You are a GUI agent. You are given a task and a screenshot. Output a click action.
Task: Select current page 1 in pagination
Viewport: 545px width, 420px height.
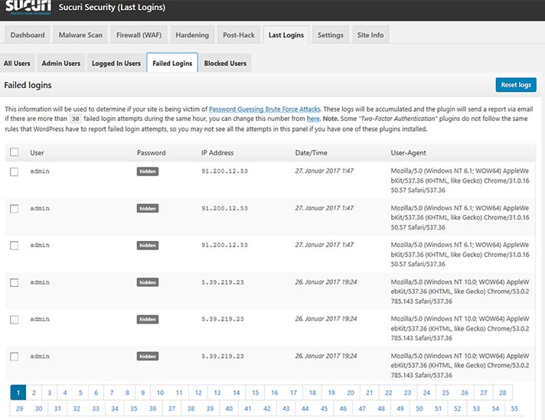tap(18, 393)
